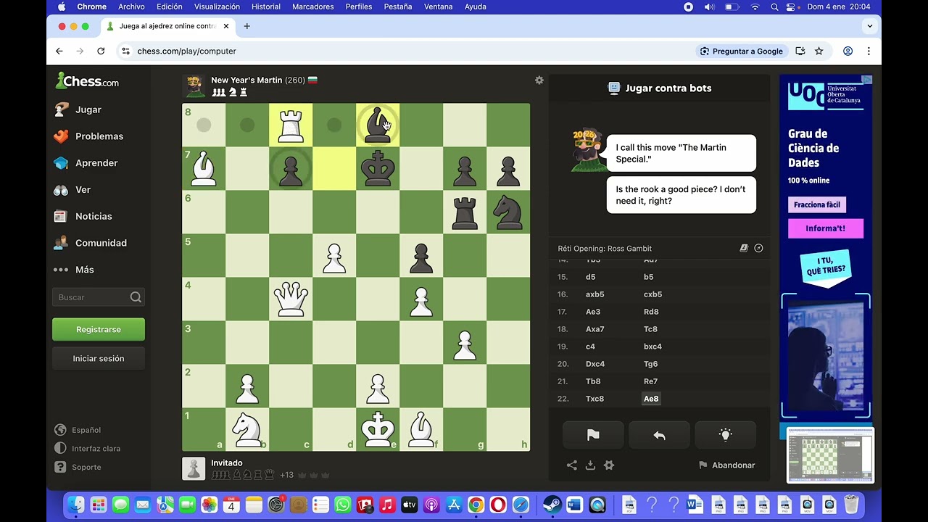The width and height of the screenshot is (928, 522).
Task: Open the explorer compass icon beside the opening name
Action: click(758, 248)
